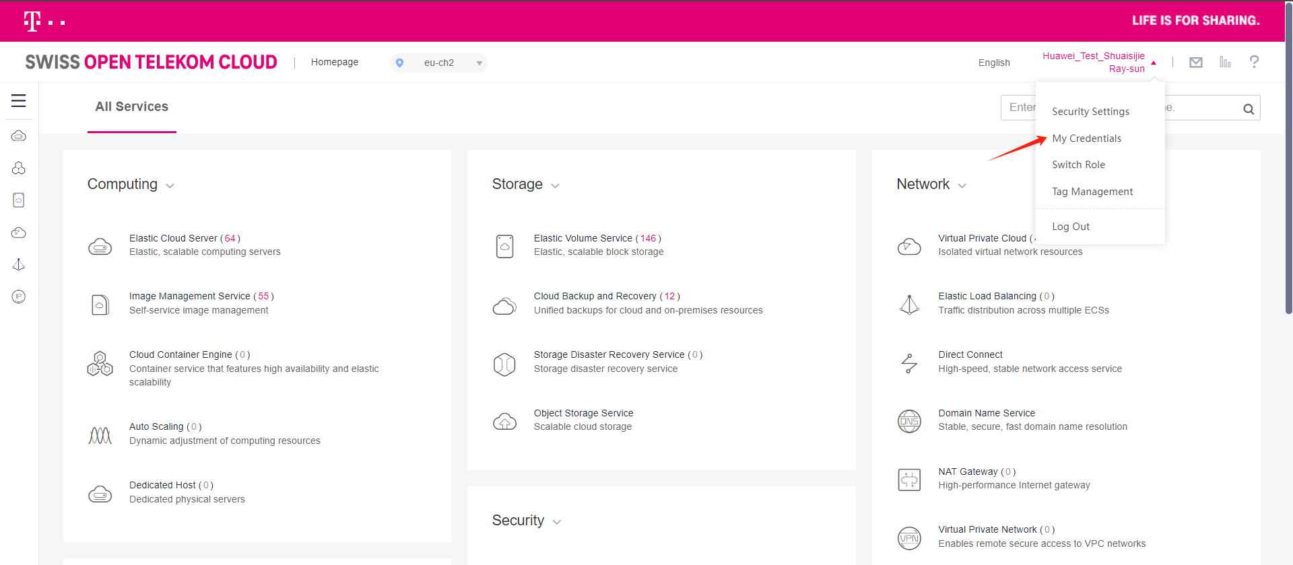Click the Domain Name Service DNS icon
The height and width of the screenshot is (565, 1293).
(x=910, y=422)
